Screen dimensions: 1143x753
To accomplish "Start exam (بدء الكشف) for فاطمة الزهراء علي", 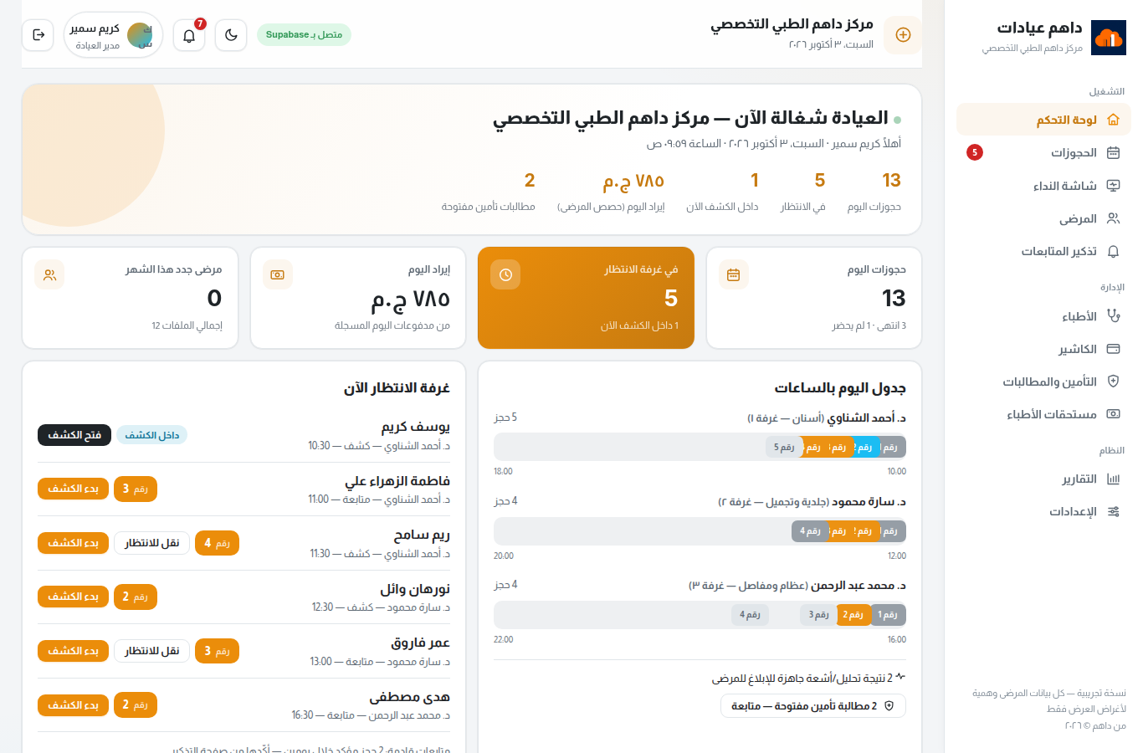I will pyautogui.click(x=73, y=489).
